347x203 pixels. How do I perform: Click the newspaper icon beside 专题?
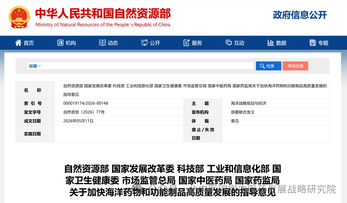coord(313,43)
